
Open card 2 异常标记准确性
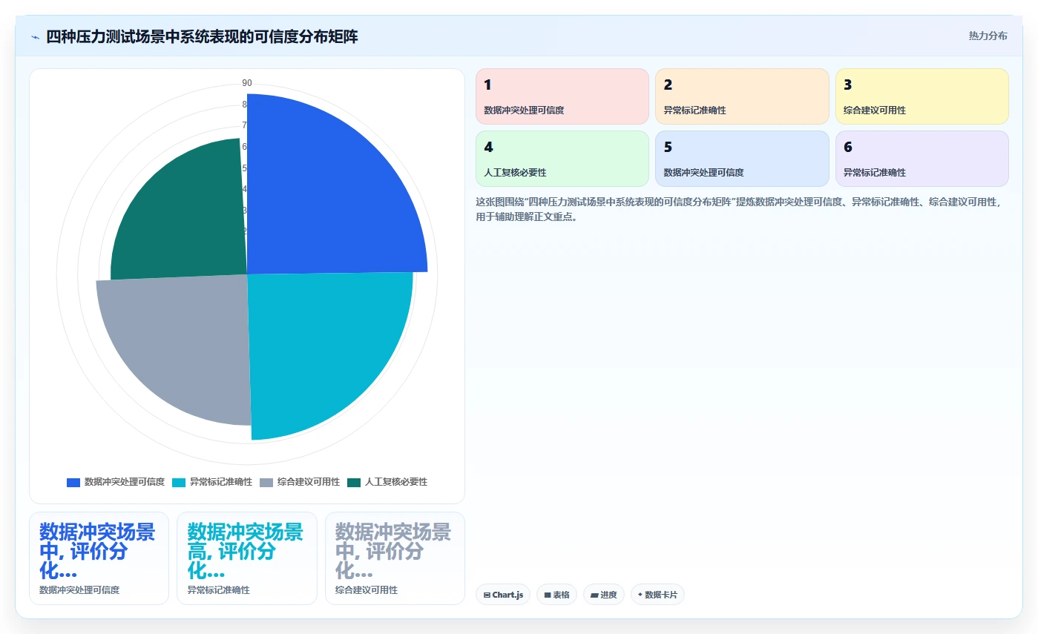[742, 96]
